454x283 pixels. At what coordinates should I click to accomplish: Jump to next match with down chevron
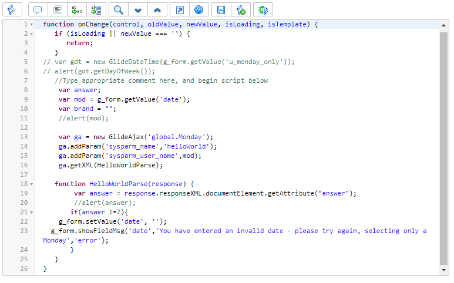click(138, 10)
